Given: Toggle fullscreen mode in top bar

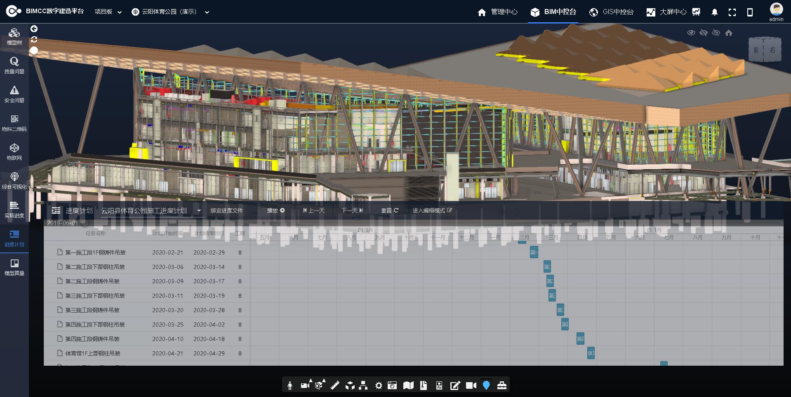Looking at the screenshot, I should tap(732, 12).
